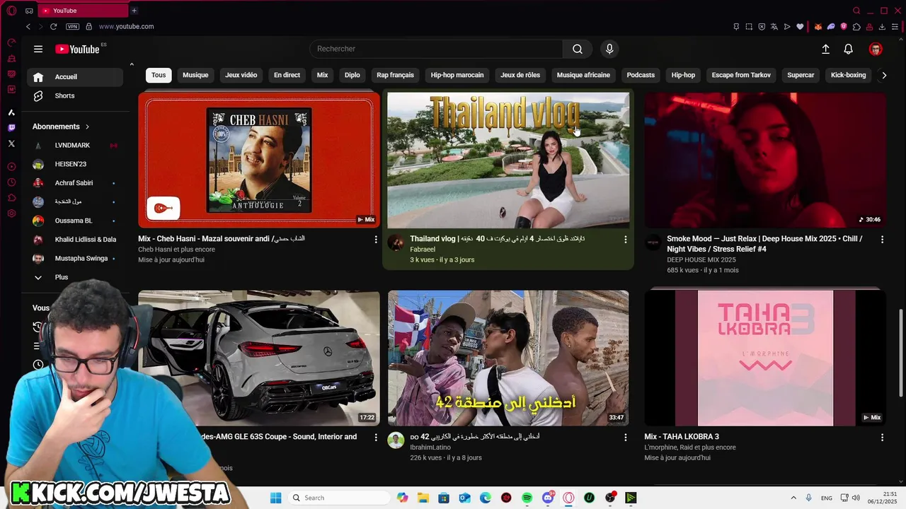The height and width of the screenshot is (509, 906).
Task: Open the IbrahimLatino channel link
Action: click(x=430, y=447)
